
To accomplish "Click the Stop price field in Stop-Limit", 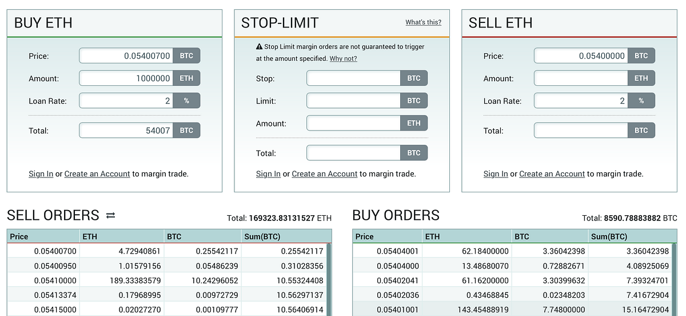I will coord(353,78).
